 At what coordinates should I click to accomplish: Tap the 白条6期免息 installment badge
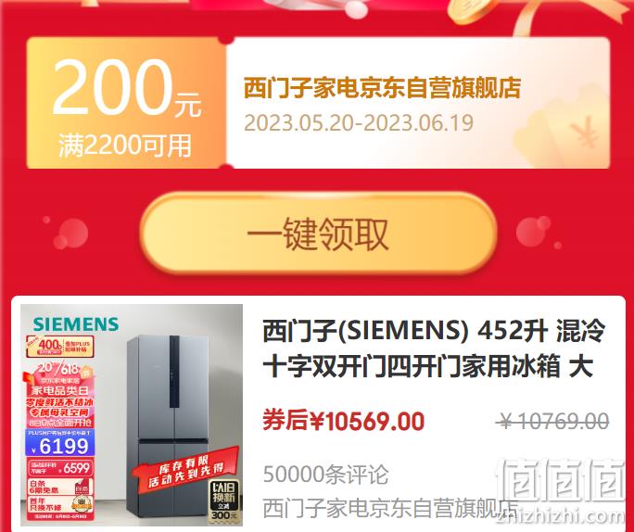coord(60,487)
